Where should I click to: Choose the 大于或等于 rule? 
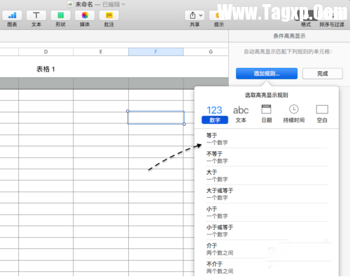click(x=267, y=194)
